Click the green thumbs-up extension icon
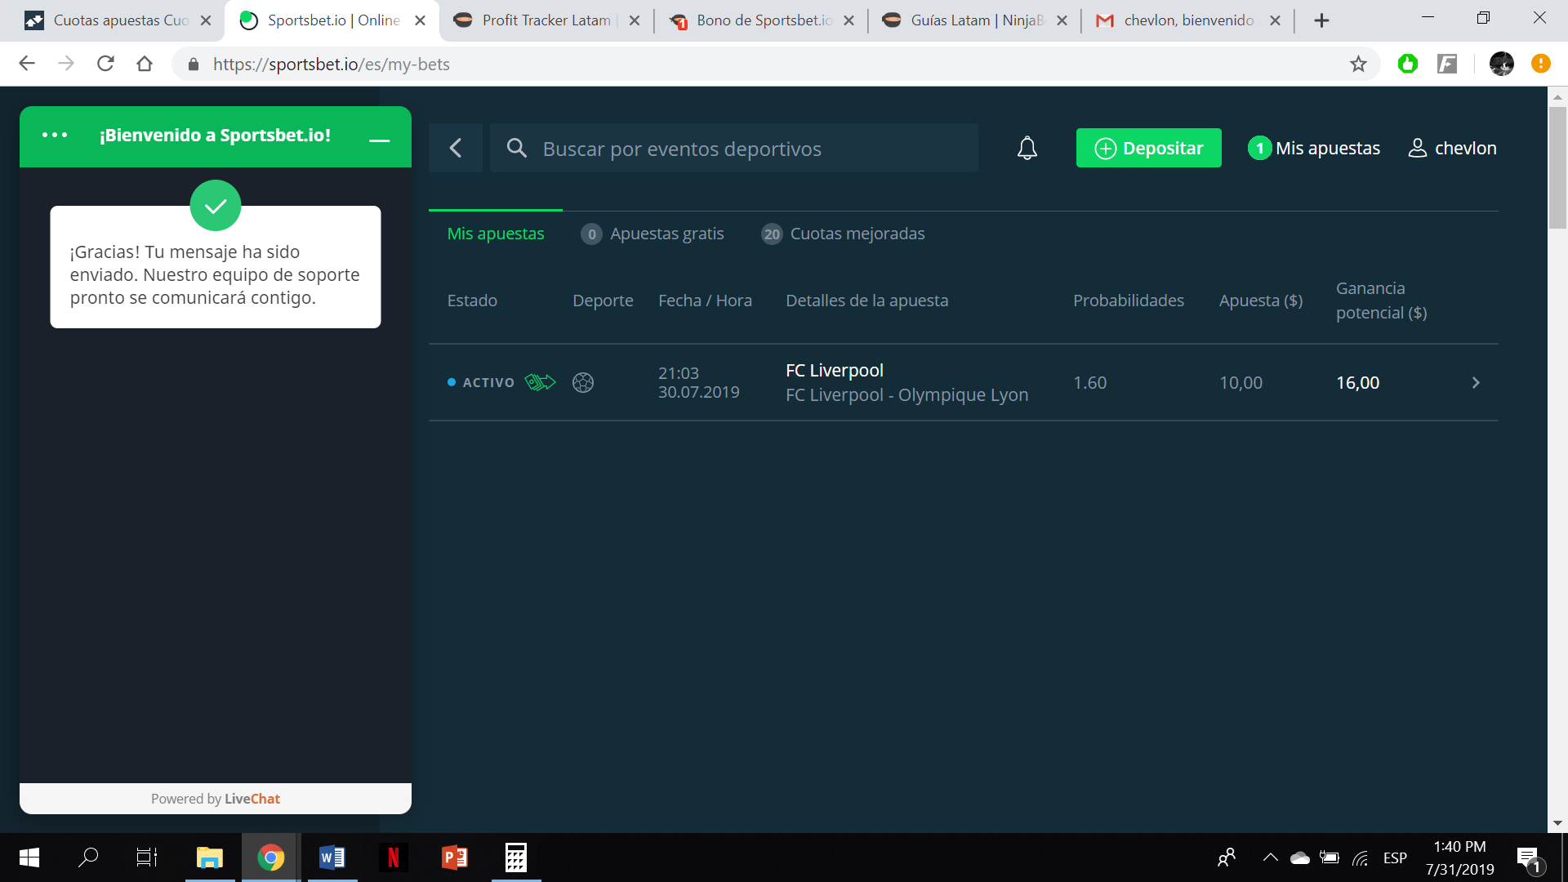 pyautogui.click(x=1408, y=64)
